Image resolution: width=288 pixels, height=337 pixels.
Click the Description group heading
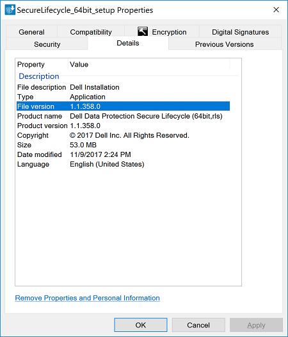39,76
